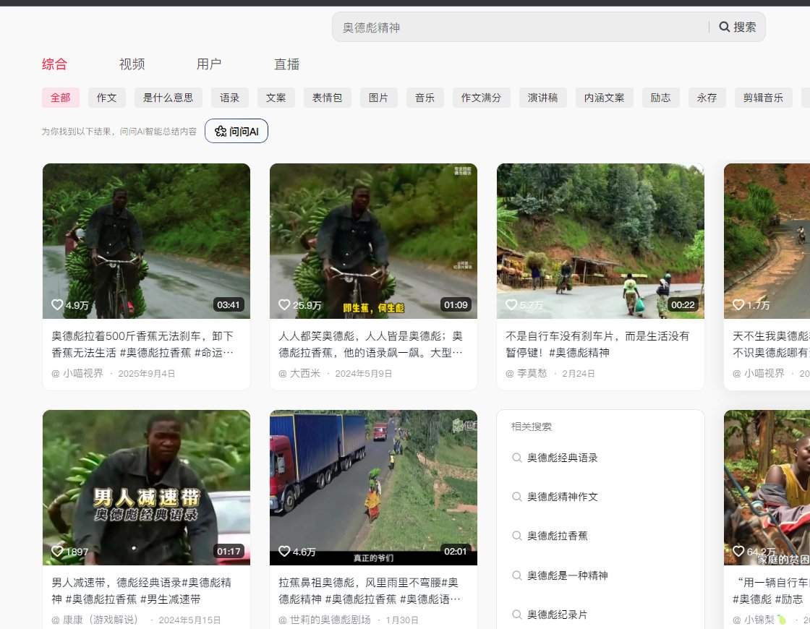Click the 搜索 button

tap(738, 27)
